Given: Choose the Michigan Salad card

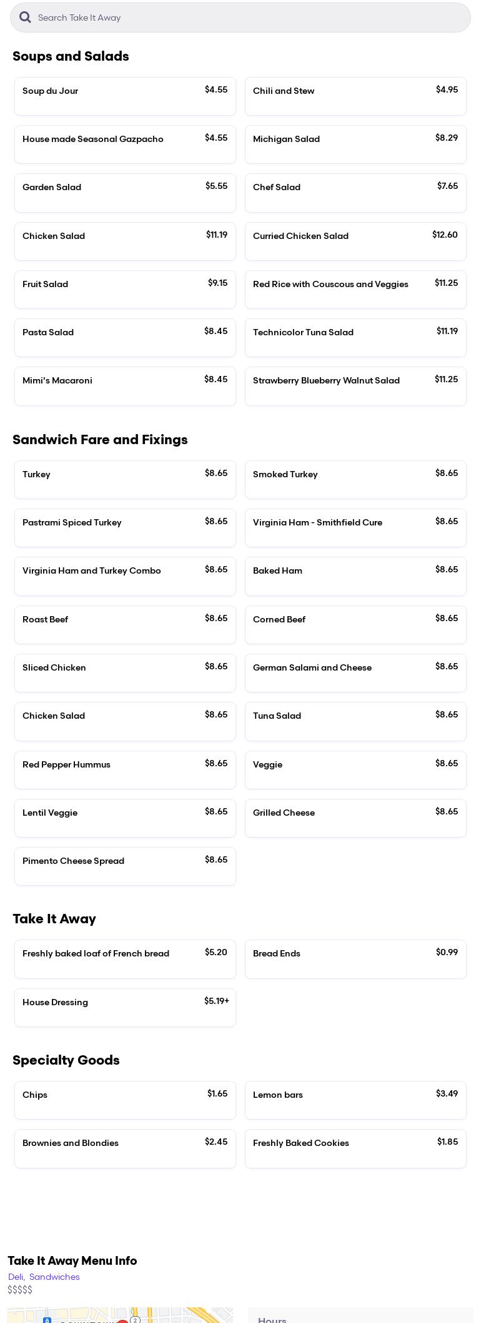Looking at the screenshot, I should pos(355,144).
